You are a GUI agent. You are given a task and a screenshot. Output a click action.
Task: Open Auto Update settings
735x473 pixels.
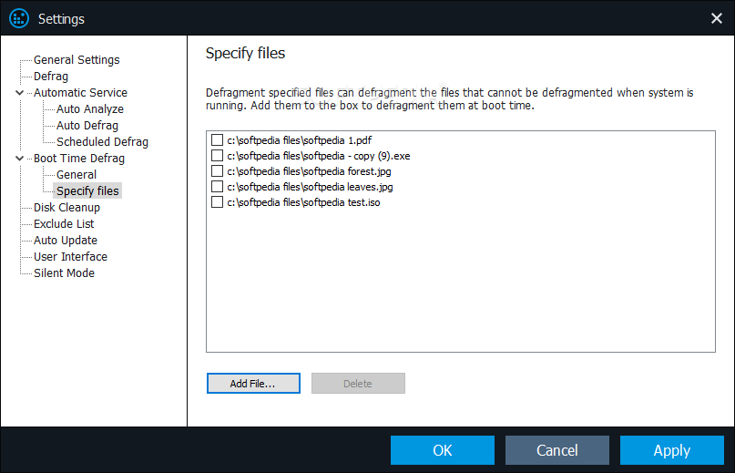66,241
